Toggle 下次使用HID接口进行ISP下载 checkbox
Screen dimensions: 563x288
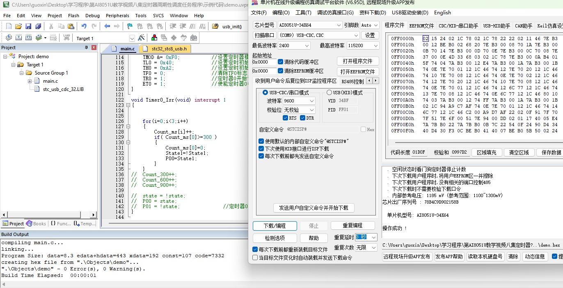pyautogui.click(x=261, y=149)
